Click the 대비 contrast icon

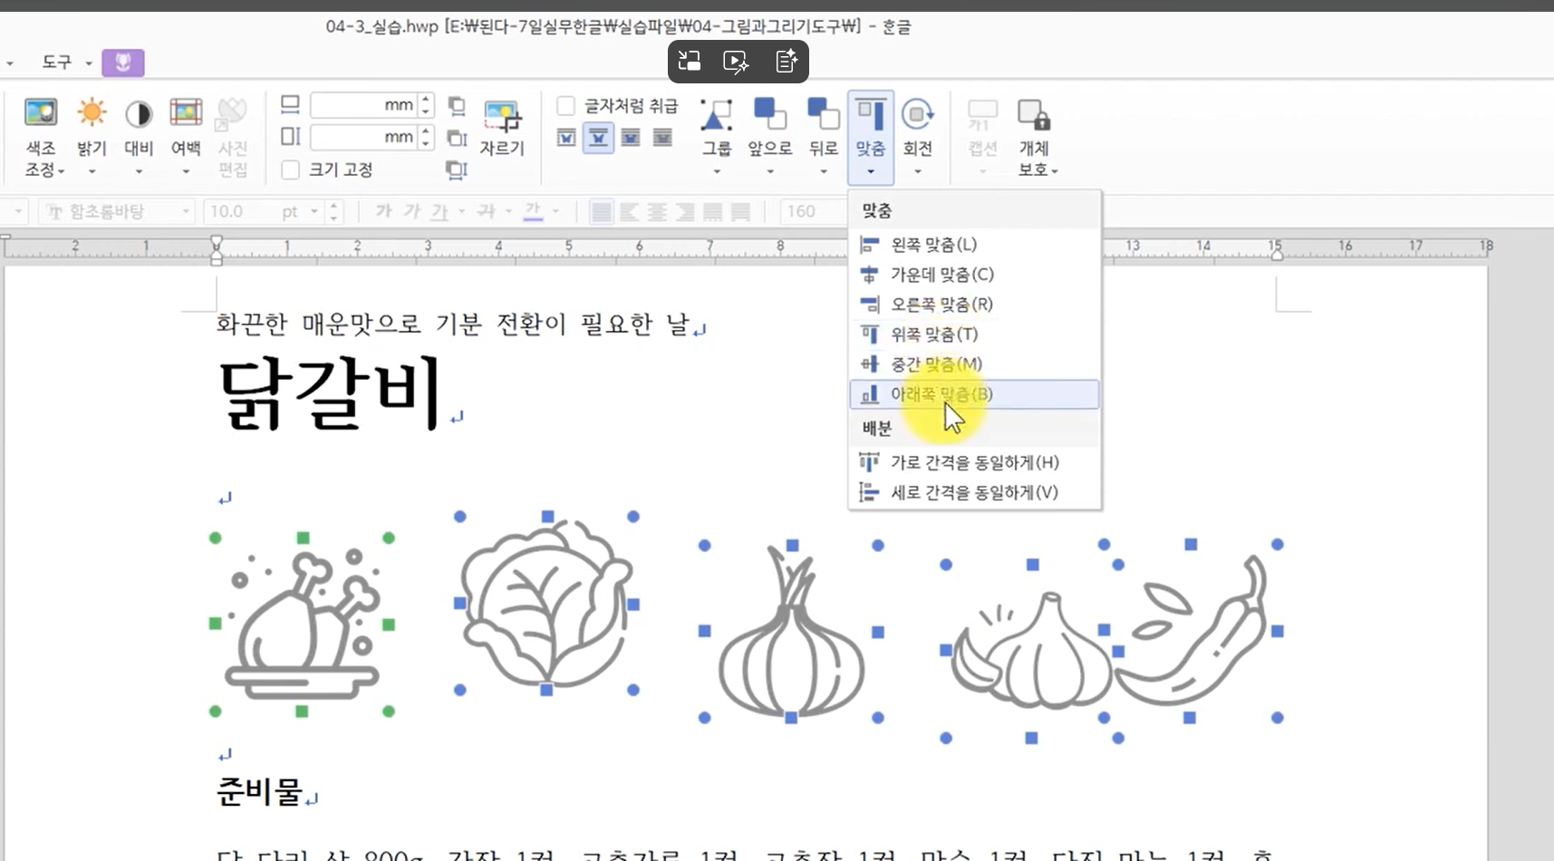(138, 114)
